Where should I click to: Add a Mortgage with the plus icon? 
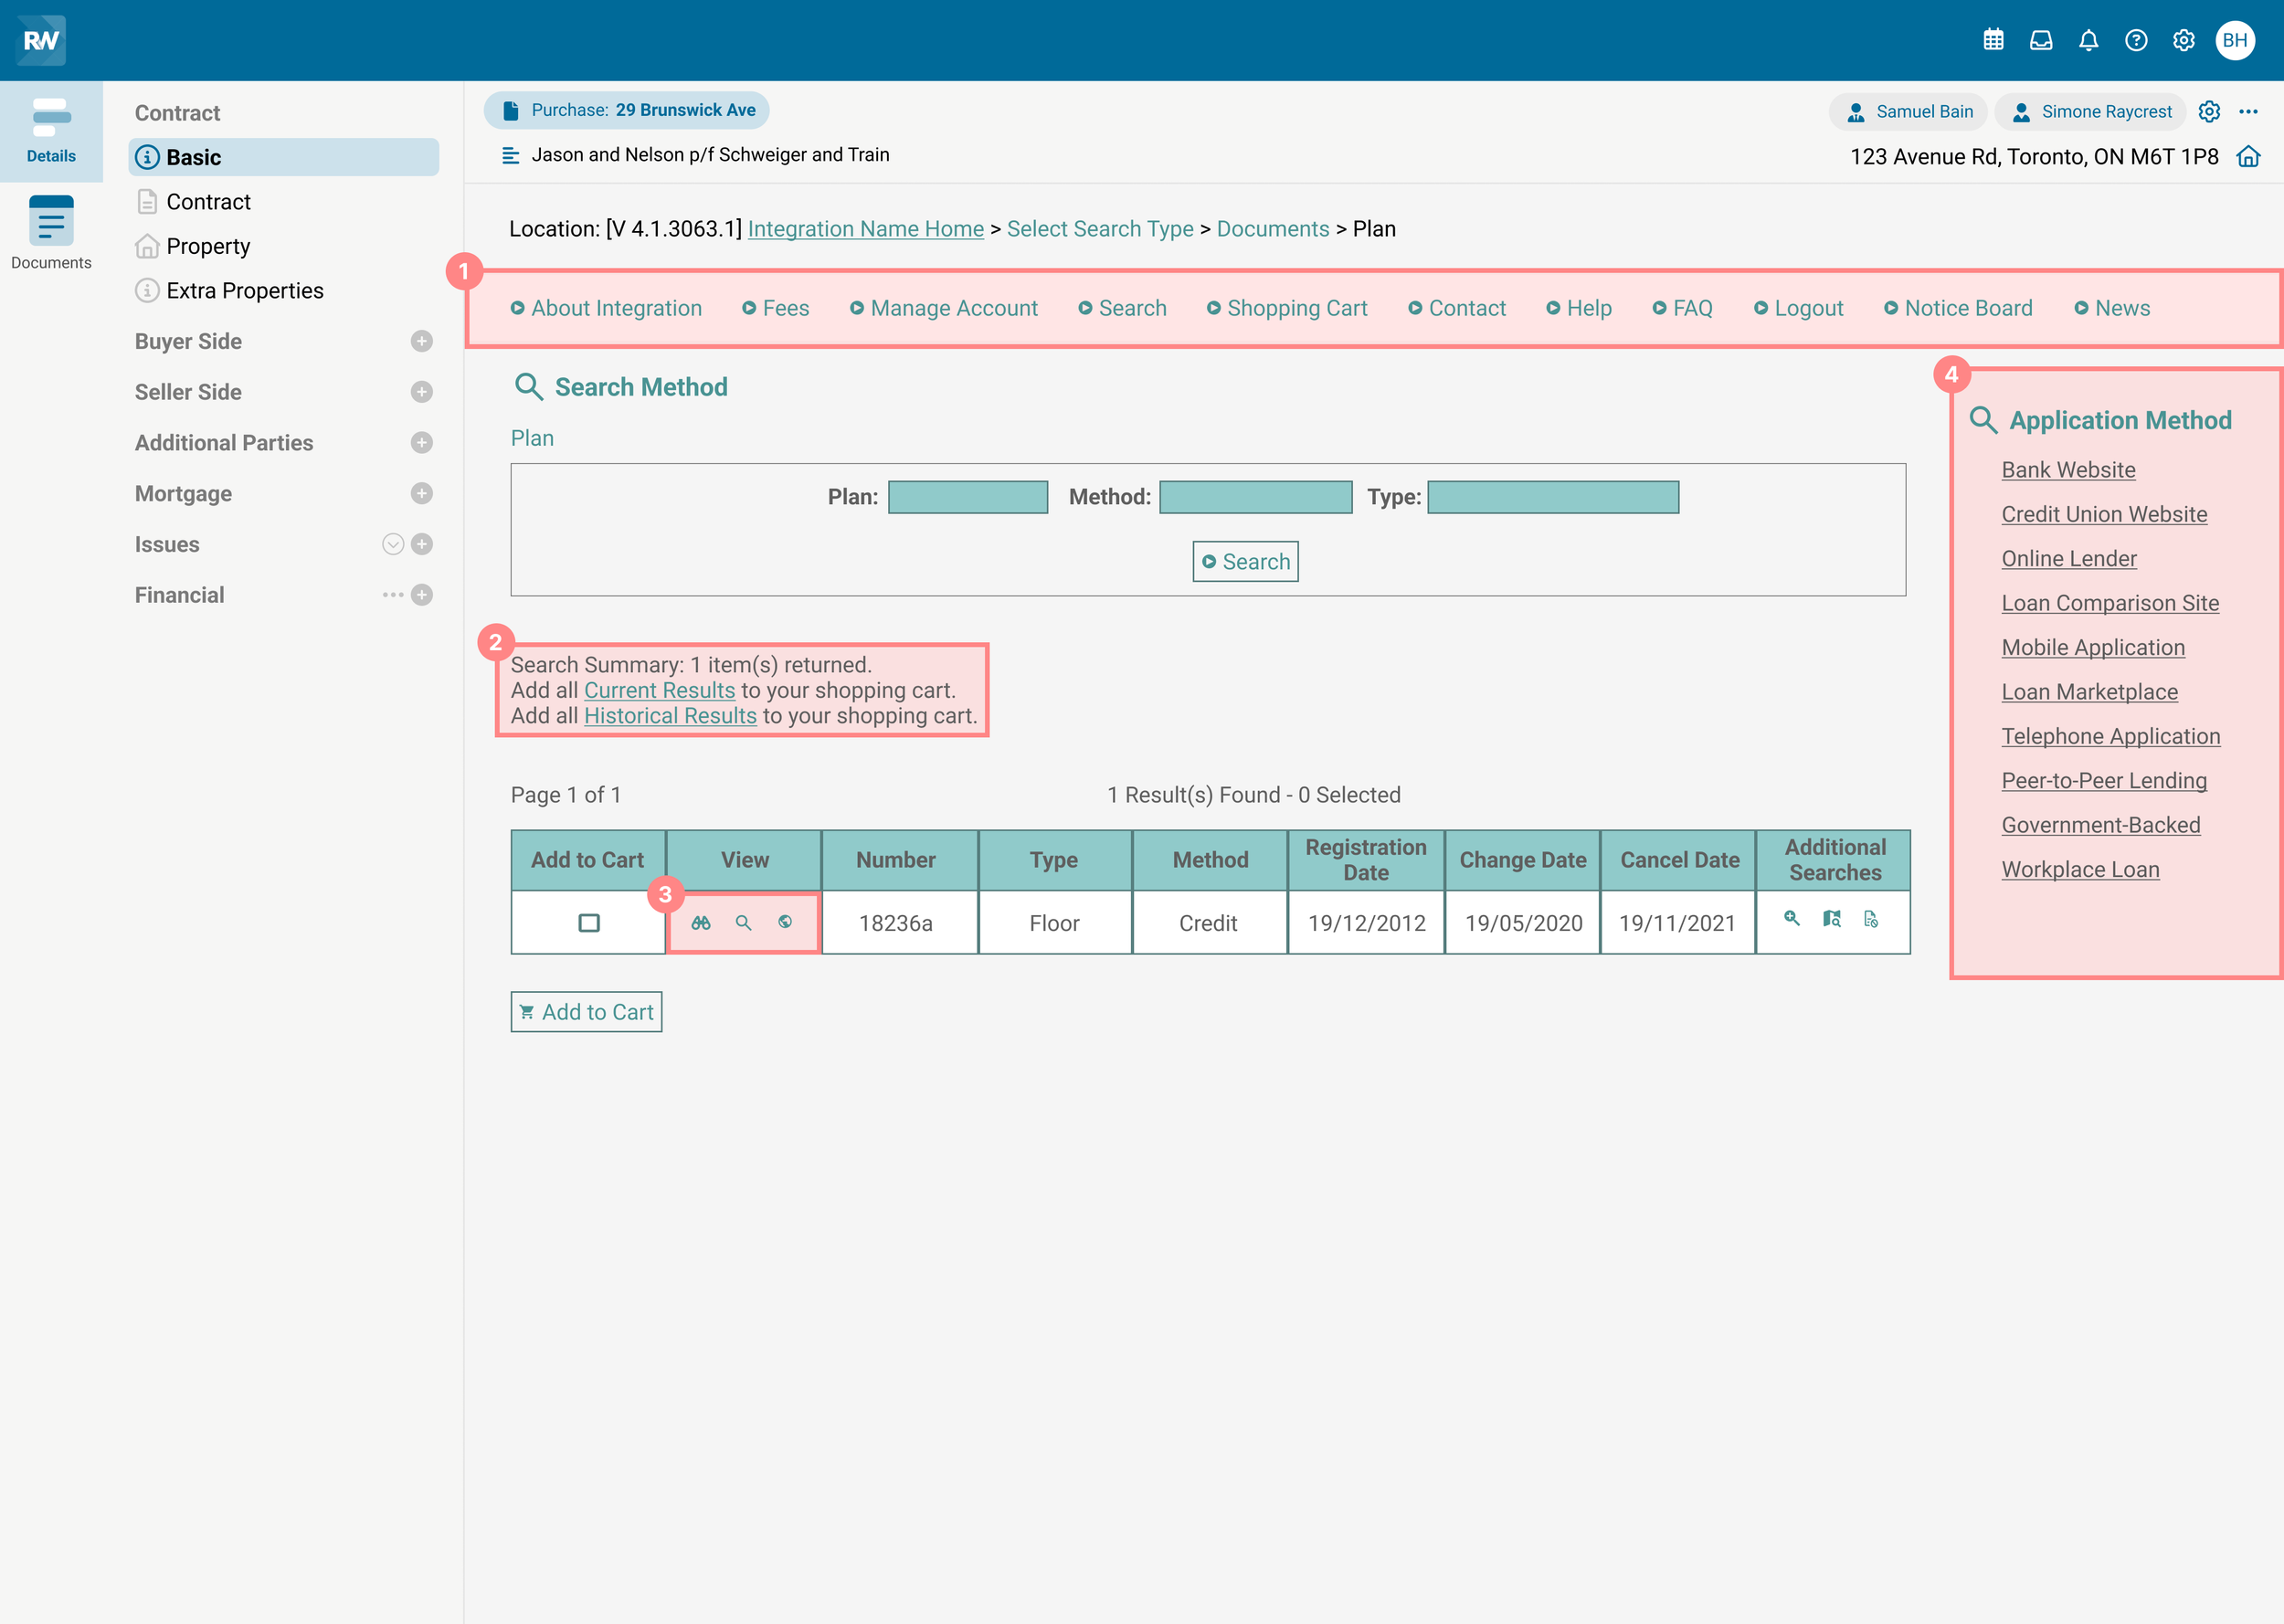(422, 493)
